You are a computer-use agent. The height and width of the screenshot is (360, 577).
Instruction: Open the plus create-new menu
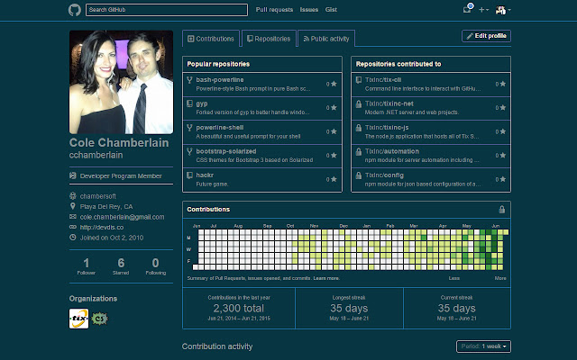(x=483, y=10)
